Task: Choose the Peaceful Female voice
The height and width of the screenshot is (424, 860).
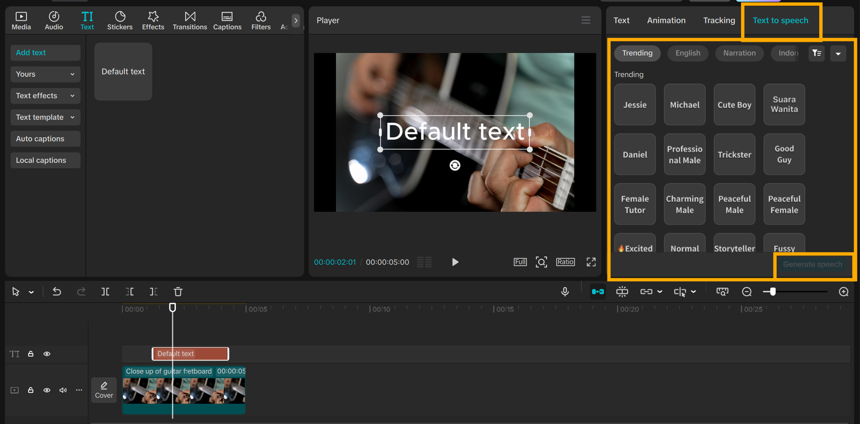Action: tap(784, 204)
